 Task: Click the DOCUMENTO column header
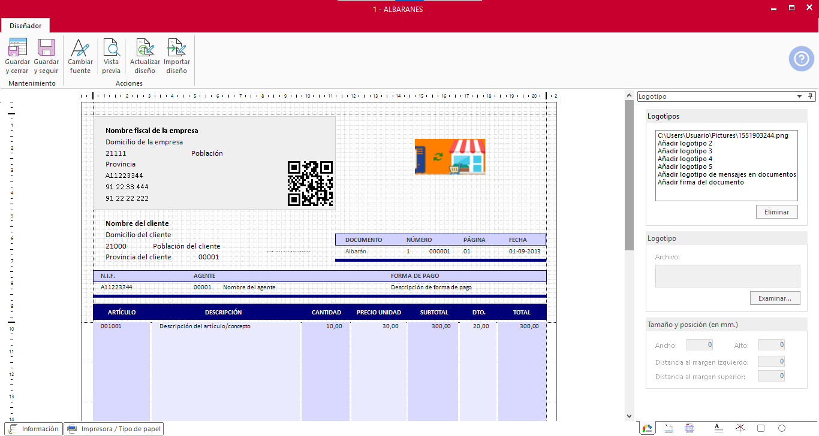(x=363, y=240)
